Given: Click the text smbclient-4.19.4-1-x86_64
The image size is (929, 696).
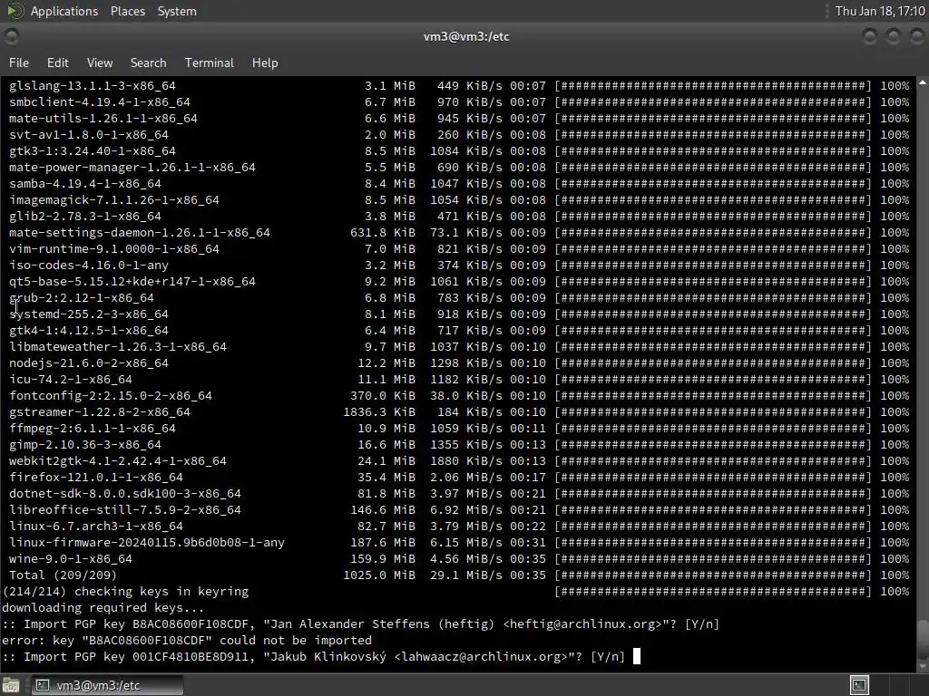Looking at the screenshot, I should [x=100, y=101].
